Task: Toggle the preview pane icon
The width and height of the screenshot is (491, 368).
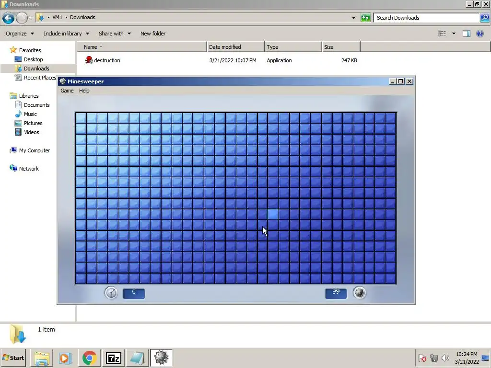Action: 467,34
